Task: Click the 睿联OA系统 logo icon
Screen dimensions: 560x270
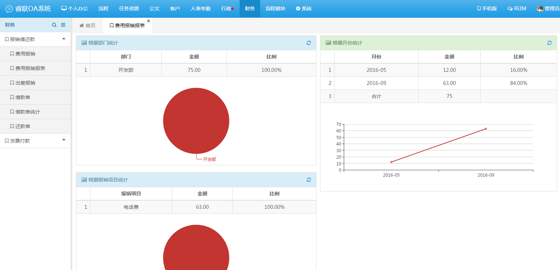Action: [x=9, y=9]
